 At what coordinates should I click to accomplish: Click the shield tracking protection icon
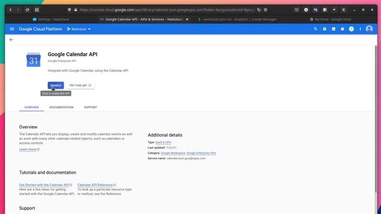[x=70, y=10]
